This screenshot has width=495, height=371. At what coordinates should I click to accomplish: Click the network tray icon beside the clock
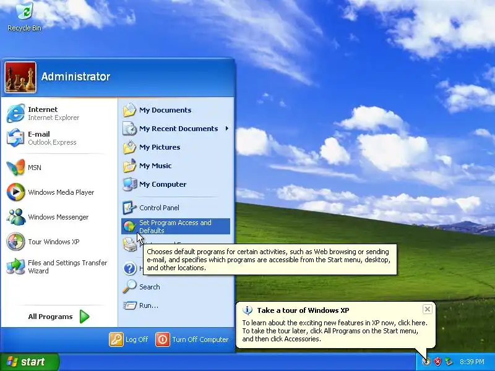click(x=449, y=362)
